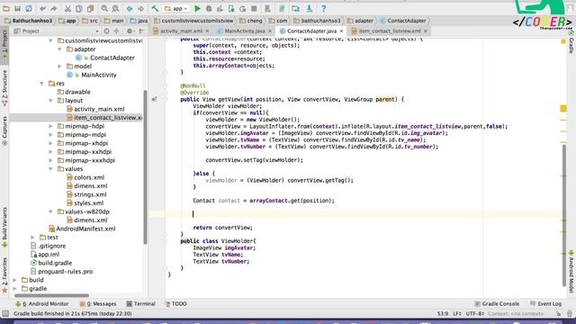Click the Find magnifier icon
Screen dimensions: 576x324
pos(104,8)
